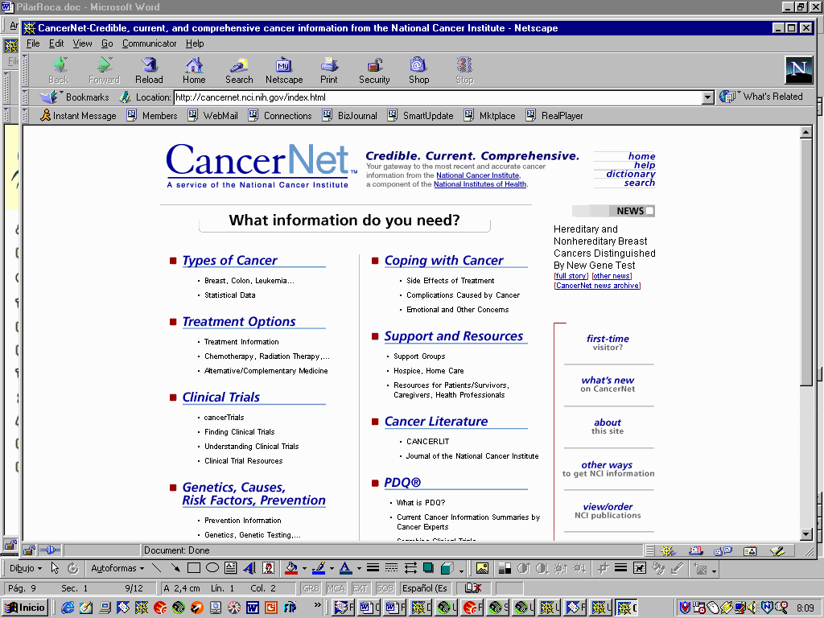Viewport: 824px width, 618px height.
Task: Select the rectangle drawing tool
Action: (194, 568)
